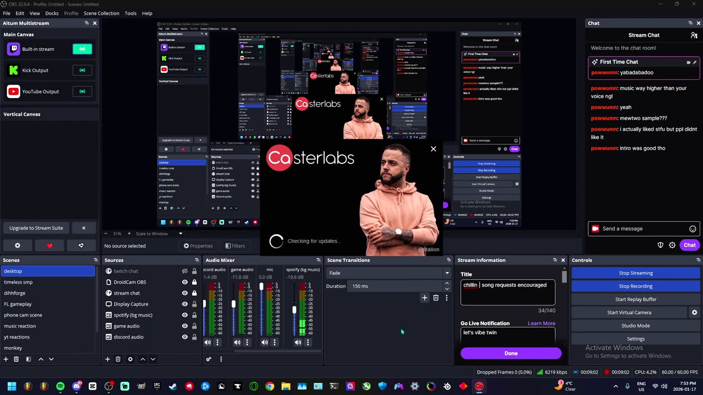The height and width of the screenshot is (395, 703).
Task: Move scene up arrow in Scenes dock
Action: (41, 359)
